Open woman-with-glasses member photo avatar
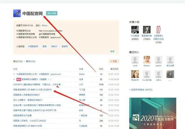185x129 pixels. [x=135, y=74]
